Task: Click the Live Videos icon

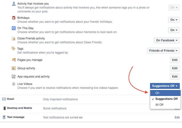Action: point(14,84)
